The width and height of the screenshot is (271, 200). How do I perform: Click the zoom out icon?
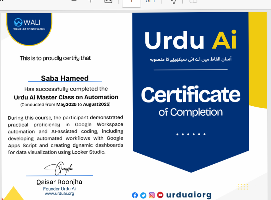[74, 1]
